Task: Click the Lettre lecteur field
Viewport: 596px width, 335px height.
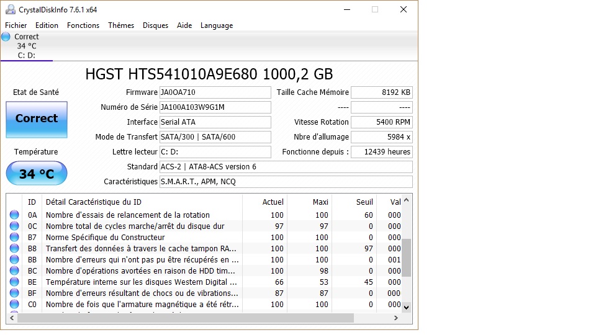Action: pos(215,152)
